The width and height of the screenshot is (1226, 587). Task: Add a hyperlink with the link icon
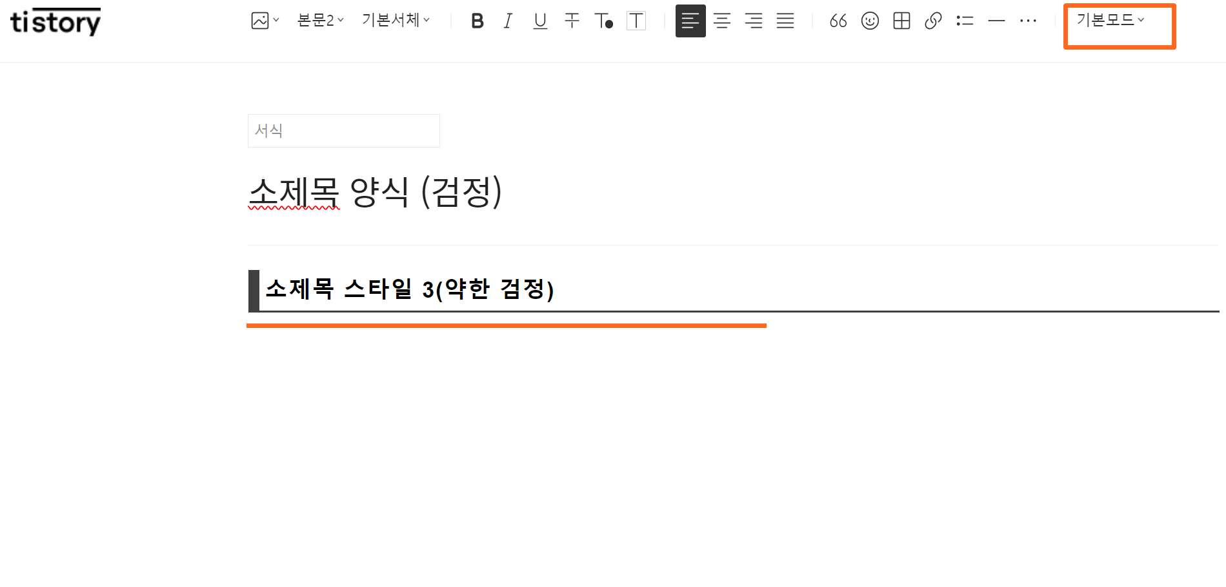pos(933,21)
